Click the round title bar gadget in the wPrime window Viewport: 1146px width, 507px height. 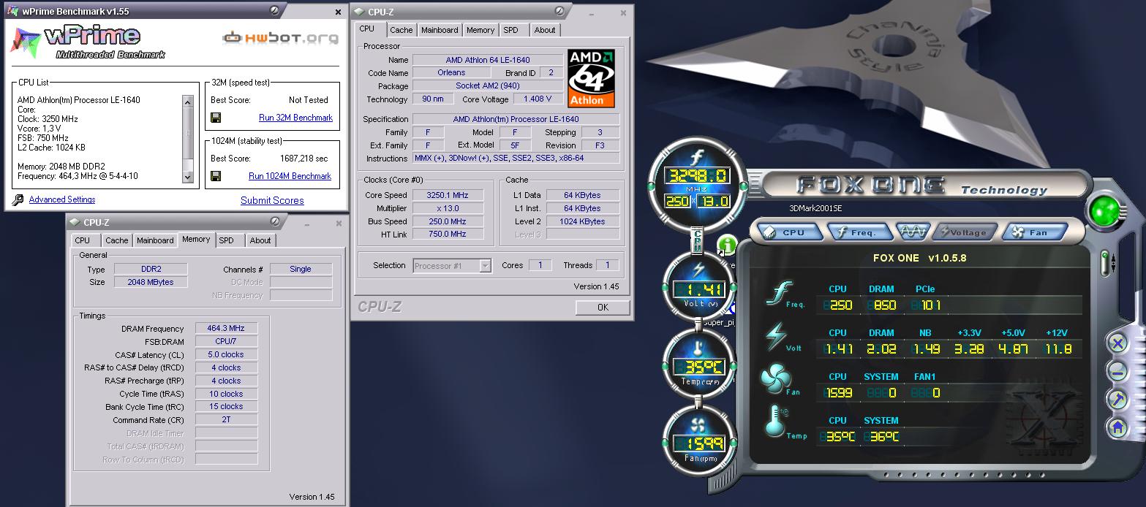[x=274, y=11]
